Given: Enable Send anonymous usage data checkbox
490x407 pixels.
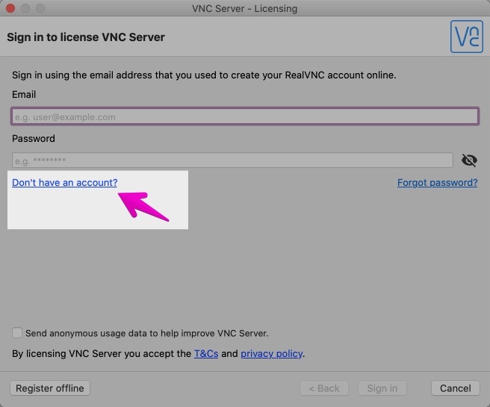Looking at the screenshot, I should click(17, 333).
